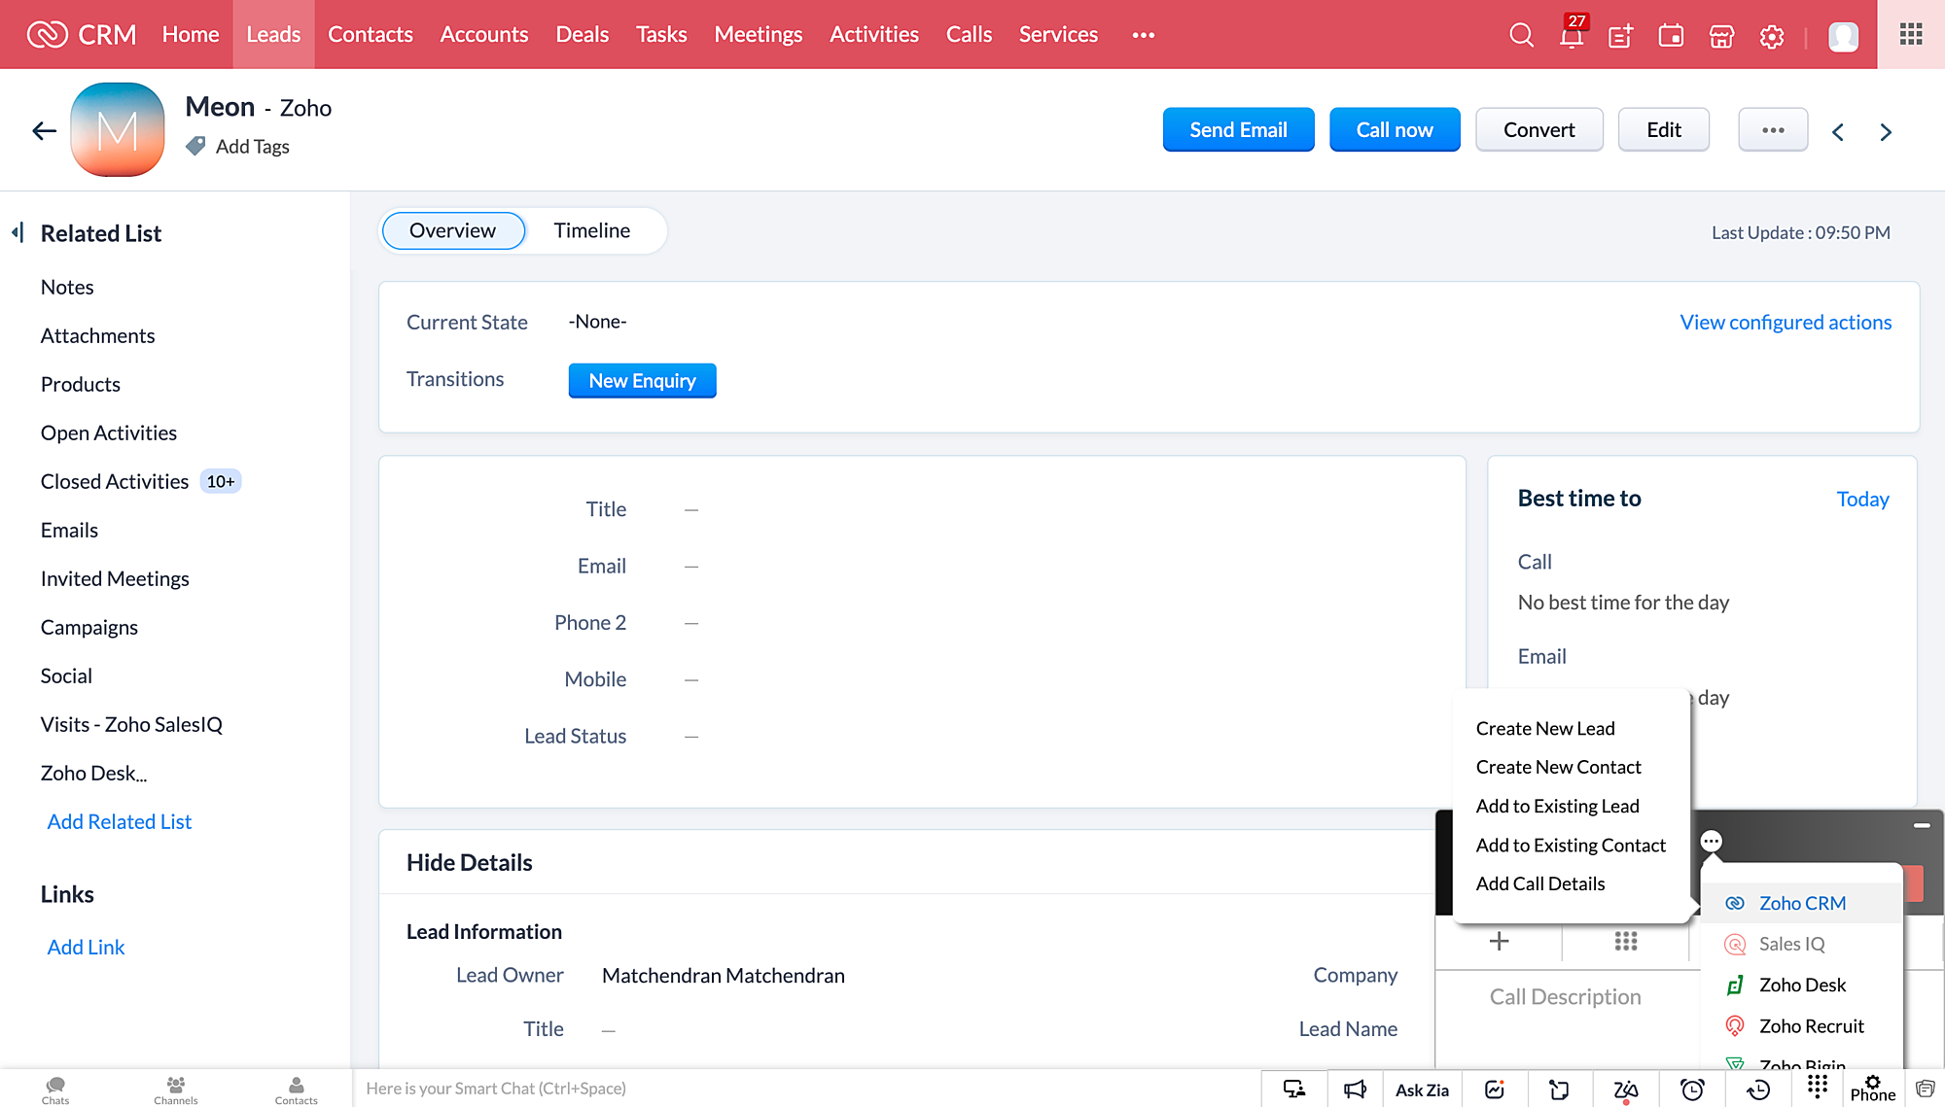
Task: Click the Zoho CRM logo
Action: (x=82, y=34)
